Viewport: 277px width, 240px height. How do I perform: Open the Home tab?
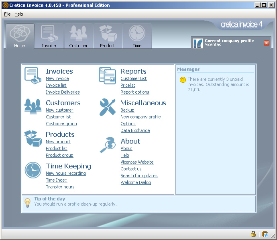pyautogui.click(x=20, y=36)
